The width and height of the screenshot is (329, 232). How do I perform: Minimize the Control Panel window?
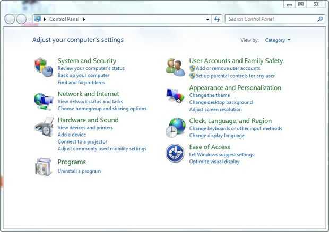[x=290, y=4]
